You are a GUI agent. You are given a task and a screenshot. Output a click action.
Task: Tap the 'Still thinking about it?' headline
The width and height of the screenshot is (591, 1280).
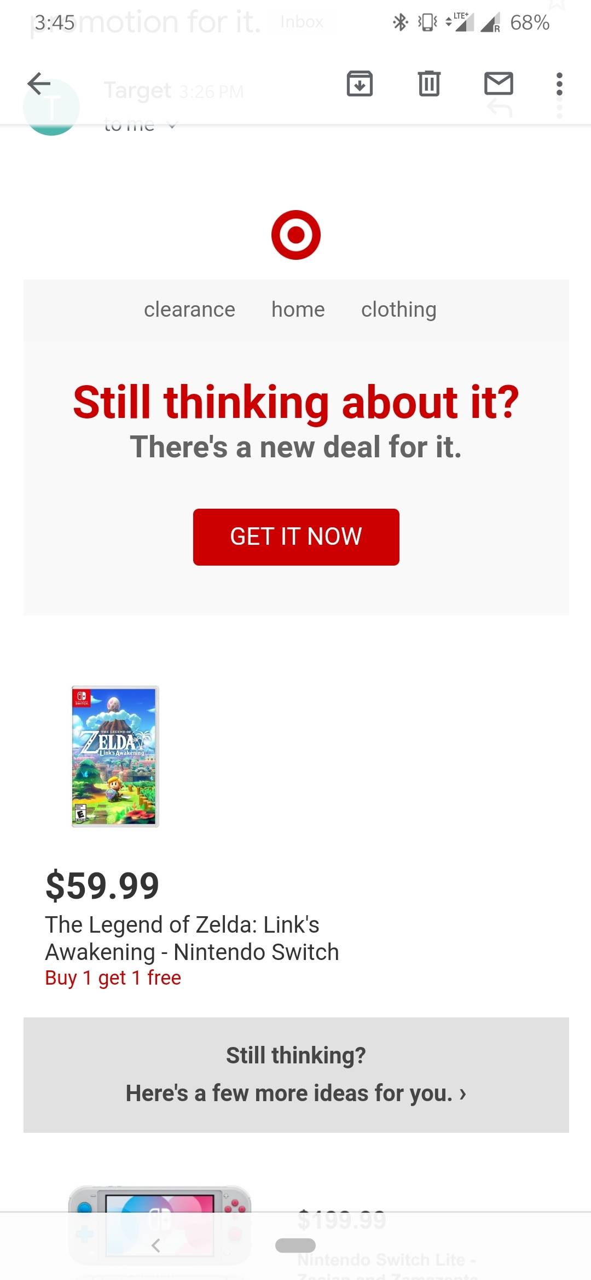[296, 403]
